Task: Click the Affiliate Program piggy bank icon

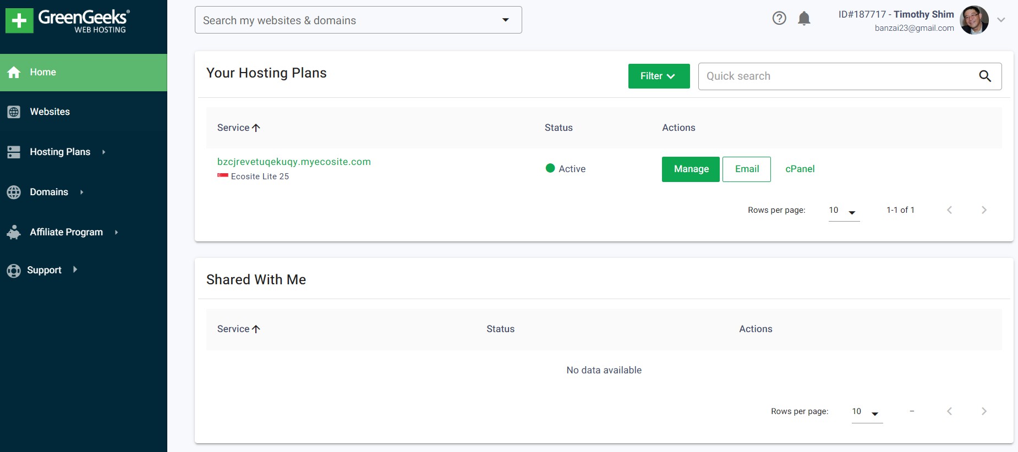Action: [14, 232]
